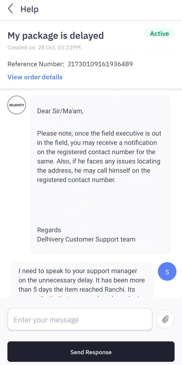Screen dimensions: 182x365
Task: Select reference number J1730109161936489
Action: point(100,64)
